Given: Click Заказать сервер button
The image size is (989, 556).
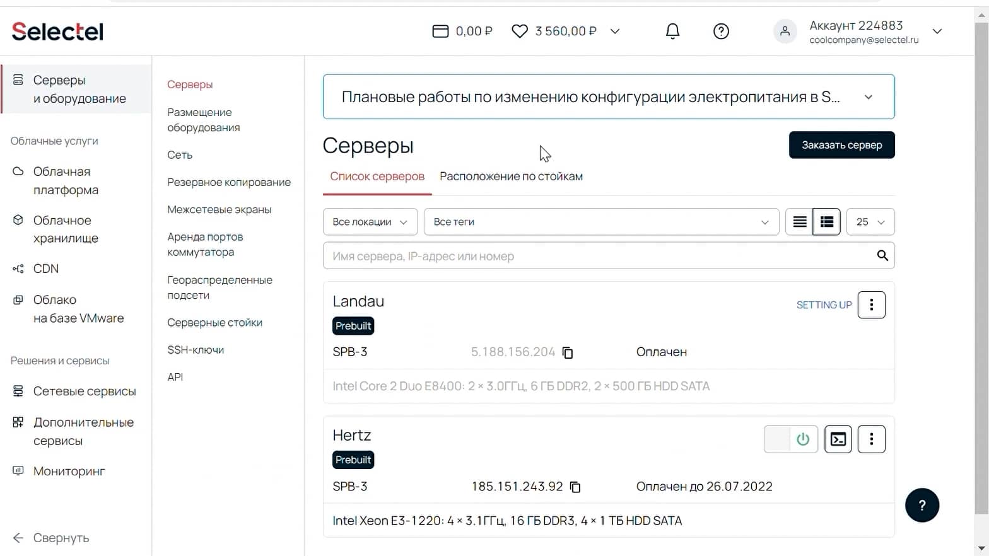Looking at the screenshot, I should point(842,145).
